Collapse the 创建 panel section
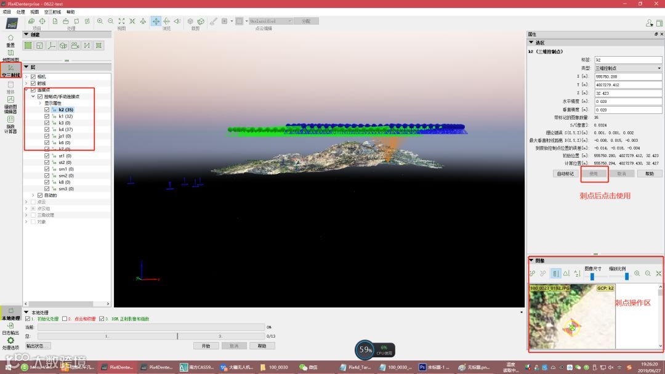The height and width of the screenshot is (374, 665). [x=26, y=35]
